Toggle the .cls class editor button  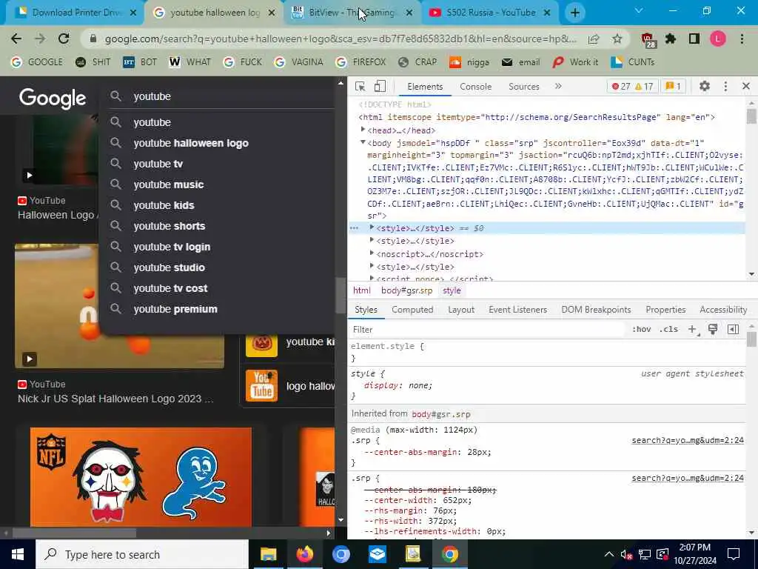point(668,330)
